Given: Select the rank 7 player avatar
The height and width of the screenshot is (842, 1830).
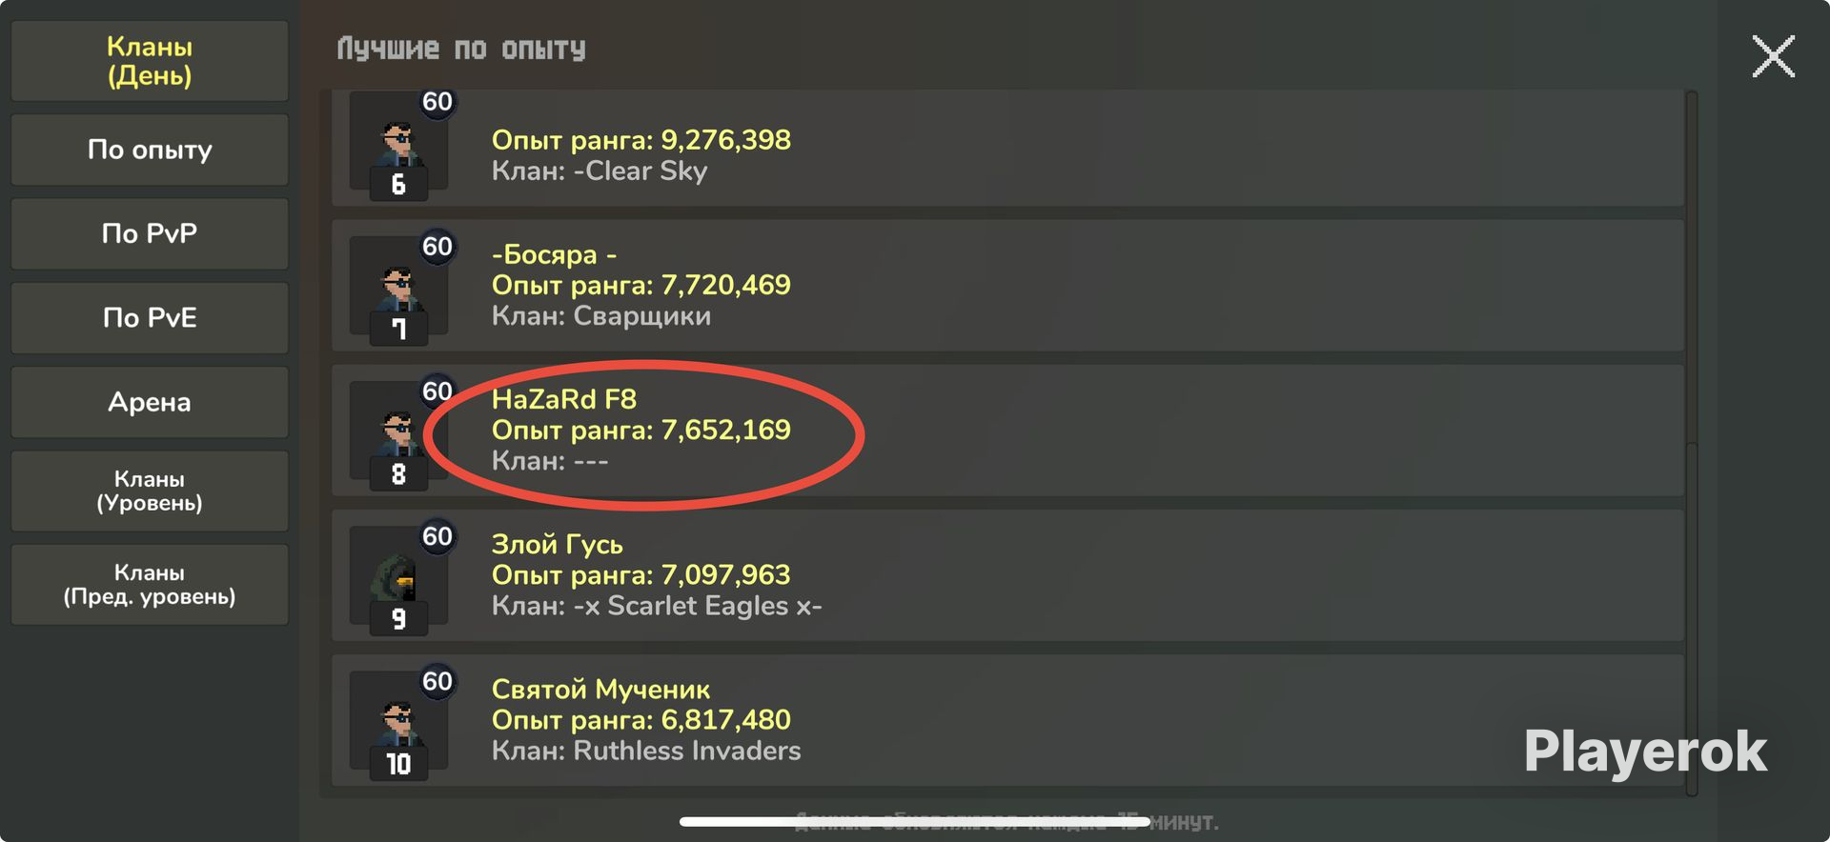Looking at the screenshot, I should coord(398,291).
